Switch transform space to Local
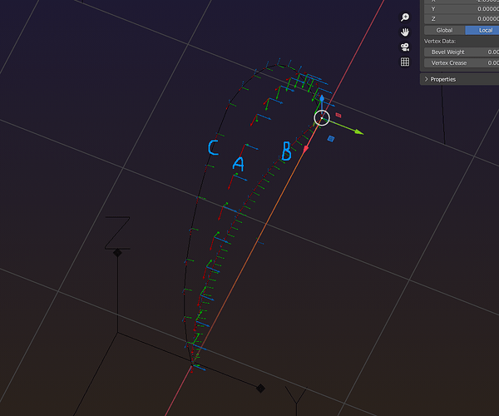 (482, 30)
